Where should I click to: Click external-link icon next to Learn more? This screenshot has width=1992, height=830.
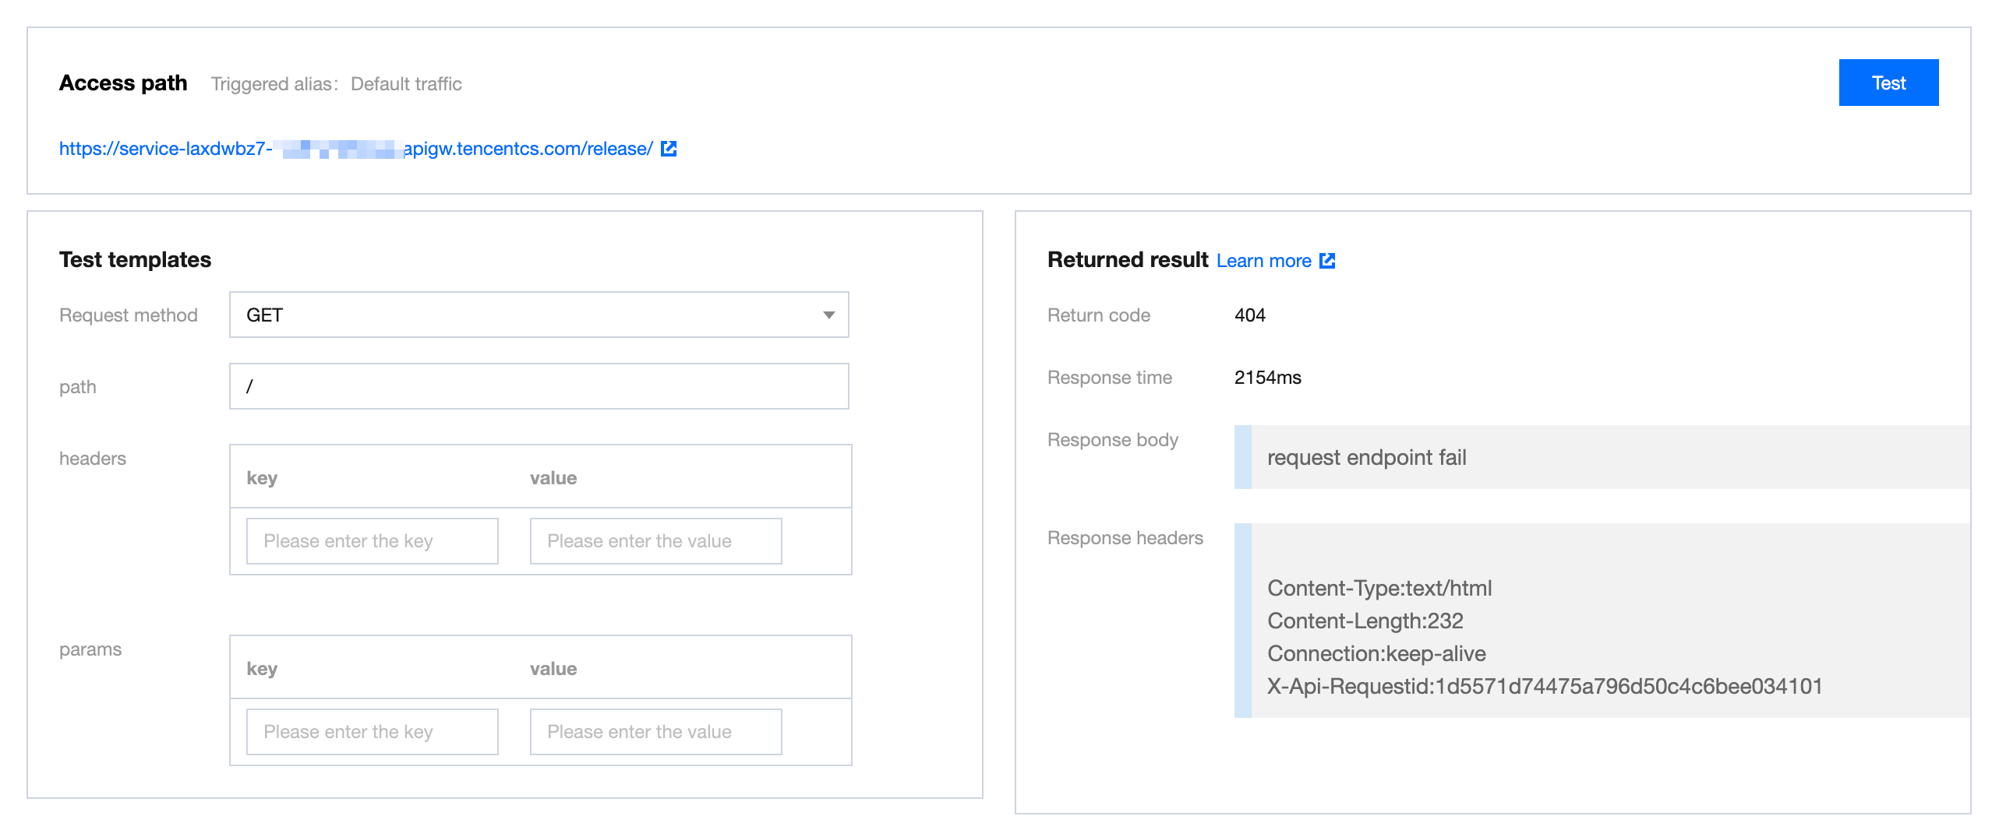pos(1327,261)
